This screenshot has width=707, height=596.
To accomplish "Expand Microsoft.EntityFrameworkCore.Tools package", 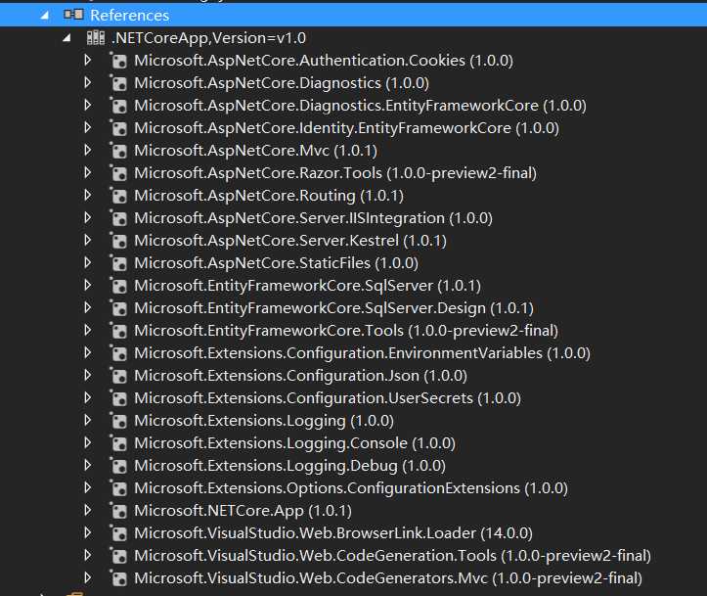I will pos(88,330).
